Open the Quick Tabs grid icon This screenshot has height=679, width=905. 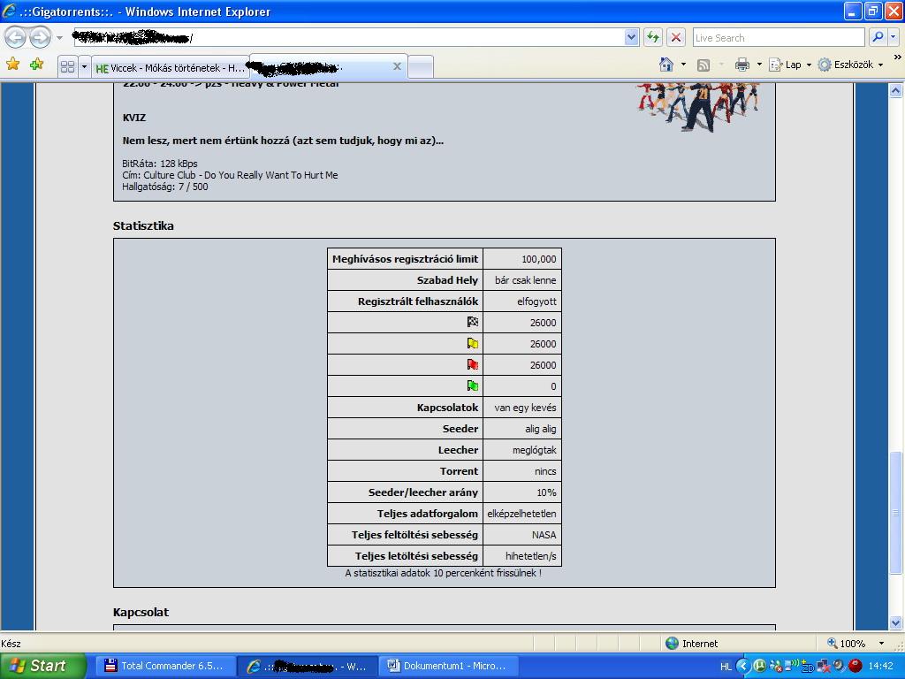tap(67, 67)
